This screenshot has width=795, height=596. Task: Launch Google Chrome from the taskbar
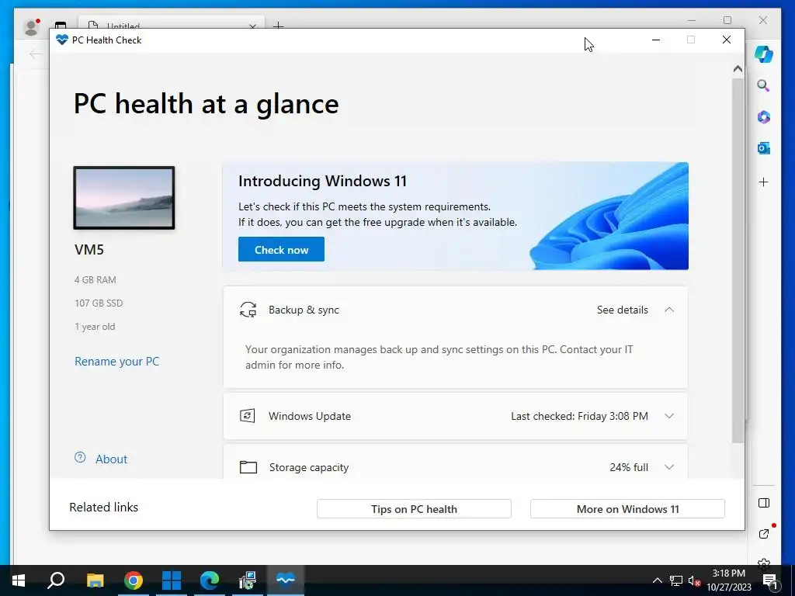[x=134, y=580]
